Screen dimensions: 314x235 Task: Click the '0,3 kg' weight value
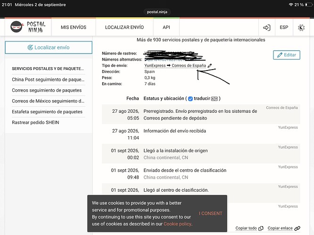[150, 78]
